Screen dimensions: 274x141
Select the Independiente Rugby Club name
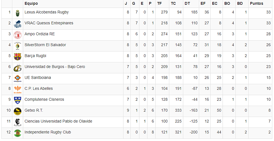pyautogui.click(x=48, y=132)
